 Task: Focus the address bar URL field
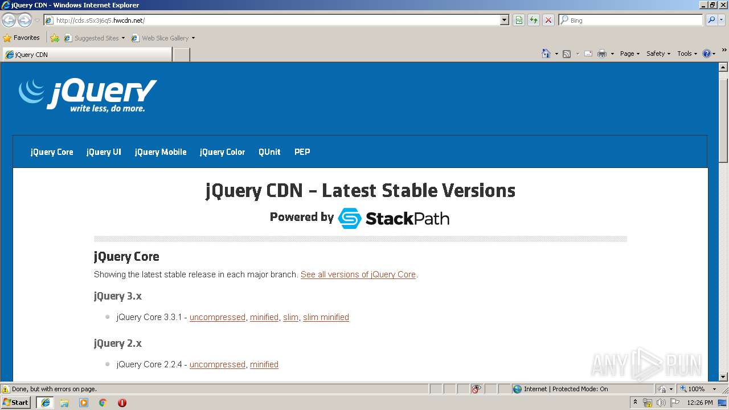point(272,20)
